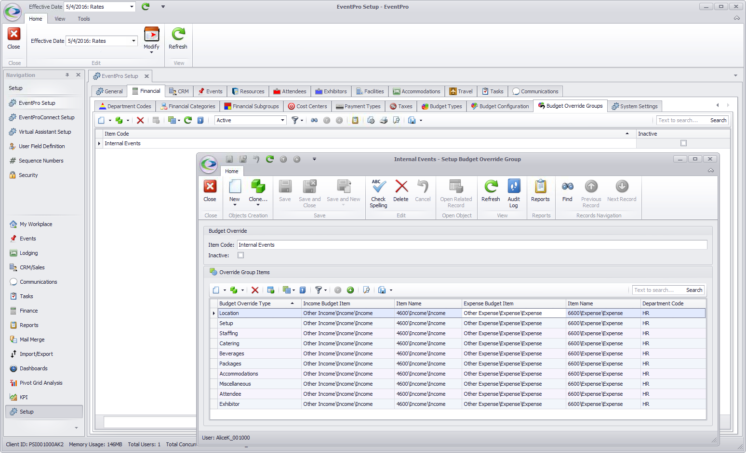
Task: Select the Catering row
Action: tap(458, 343)
